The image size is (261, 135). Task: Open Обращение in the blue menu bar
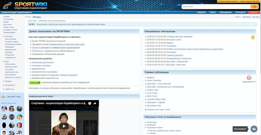[x=226, y=12]
